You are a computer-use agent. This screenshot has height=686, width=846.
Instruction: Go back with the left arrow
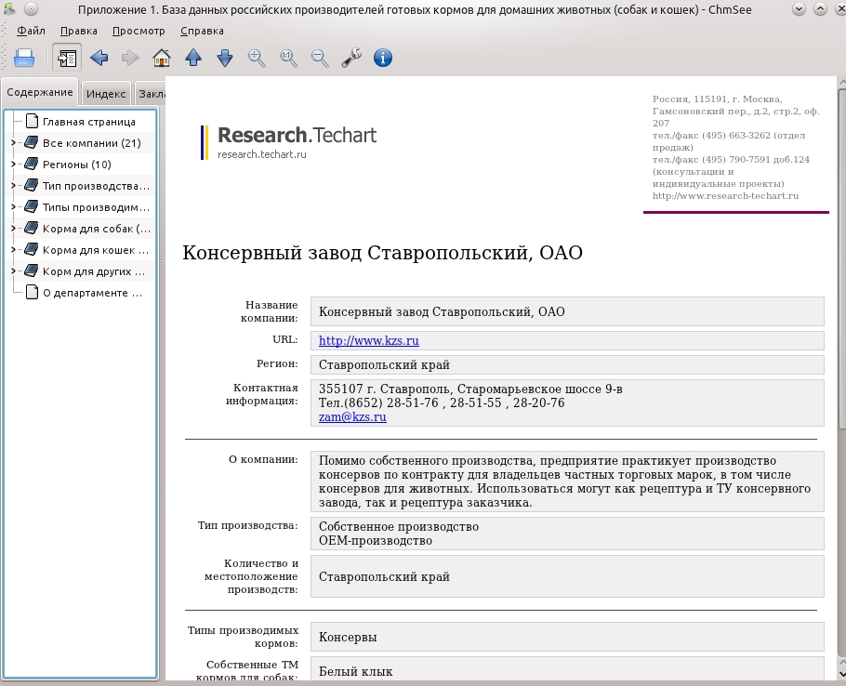(99, 58)
